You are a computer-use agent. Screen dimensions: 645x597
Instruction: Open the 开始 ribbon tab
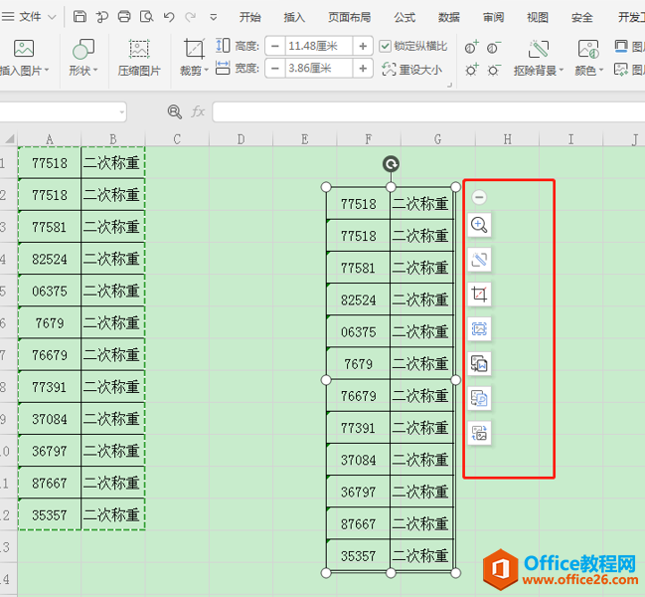pyautogui.click(x=250, y=17)
